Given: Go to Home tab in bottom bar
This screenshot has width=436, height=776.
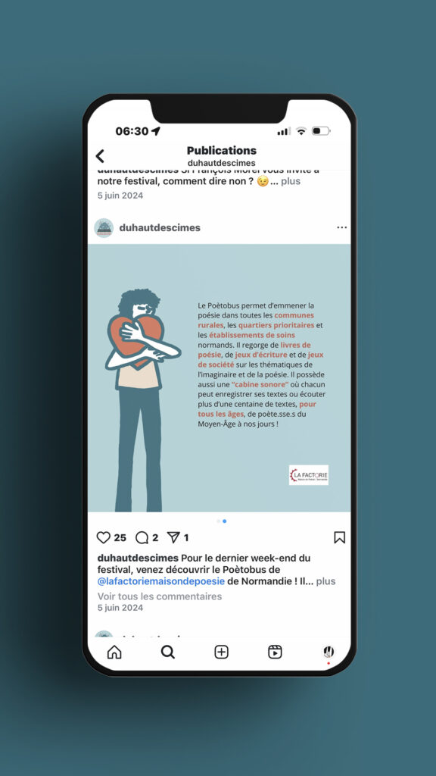Looking at the screenshot, I should click(114, 652).
